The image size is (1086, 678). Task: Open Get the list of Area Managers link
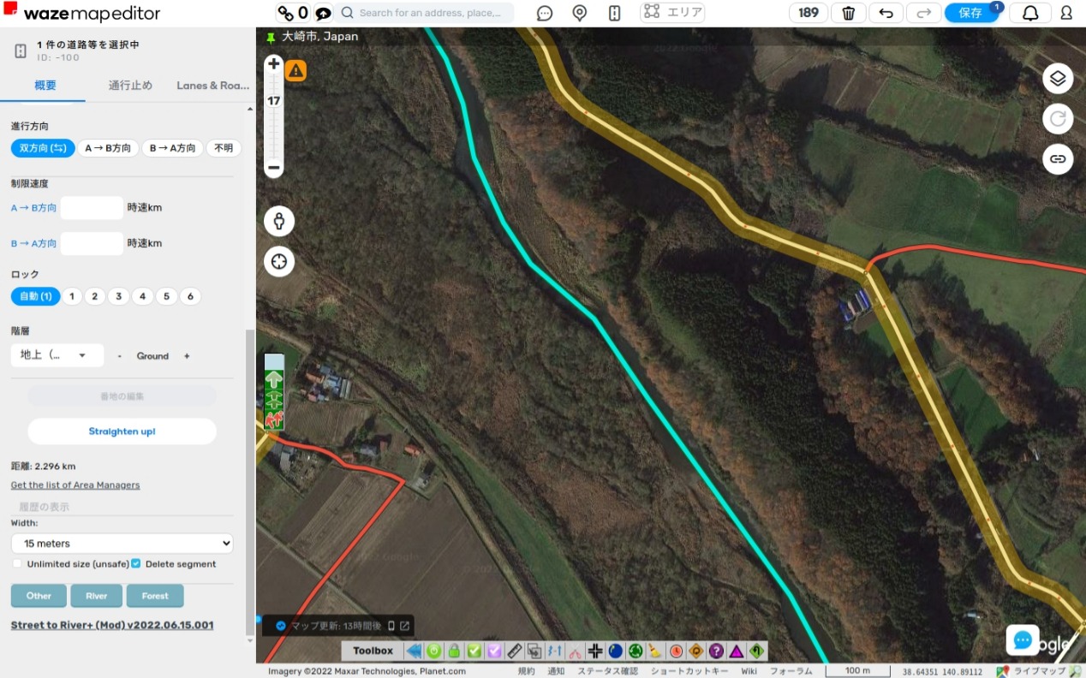75,485
